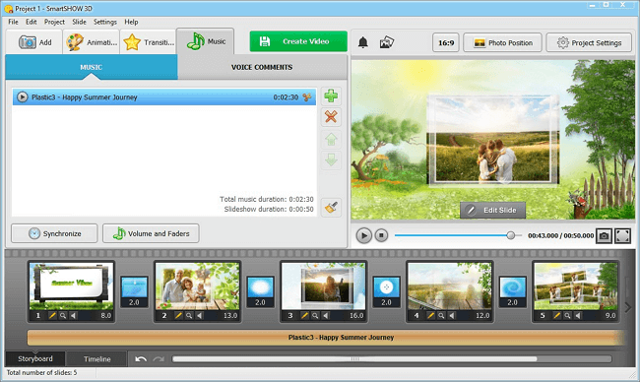The image size is (640, 382).
Task: Toggle sound icon on slide 1
Action: pos(74,315)
